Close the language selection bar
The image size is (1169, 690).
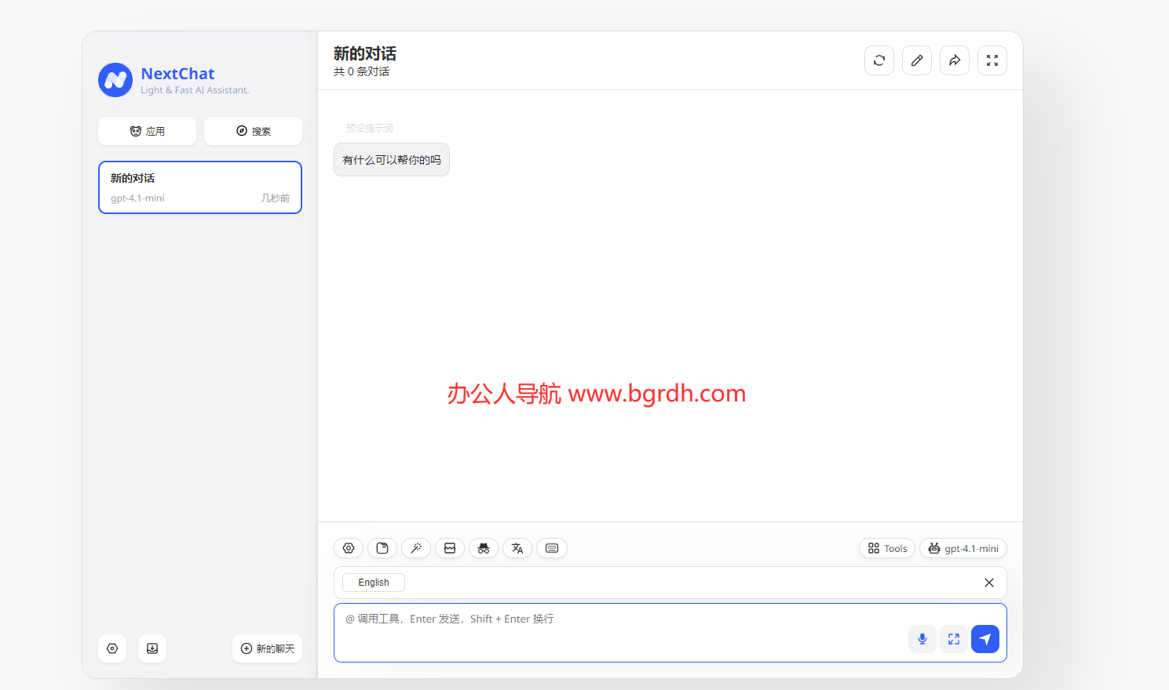pos(989,583)
